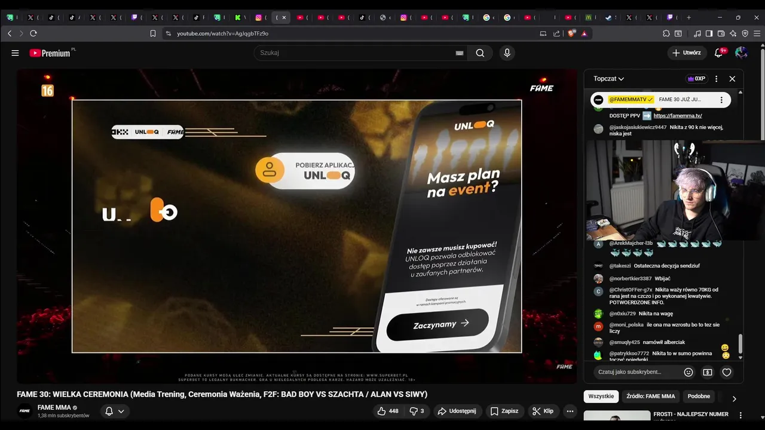The image size is (765, 430).
Task: Select the Wszystkie filter chip
Action: (x=601, y=397)
